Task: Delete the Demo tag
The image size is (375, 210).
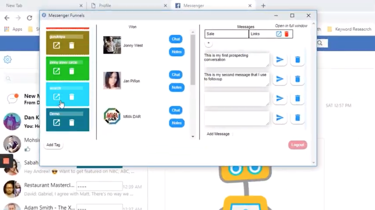Action: [72, 122]
